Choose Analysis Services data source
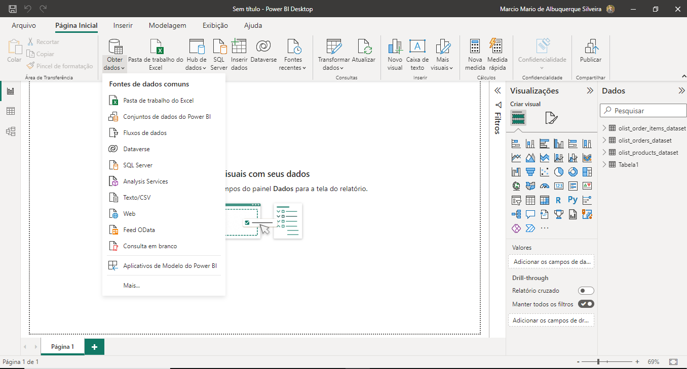This screenshot has width=687, height=369. [x=164, y=181]
